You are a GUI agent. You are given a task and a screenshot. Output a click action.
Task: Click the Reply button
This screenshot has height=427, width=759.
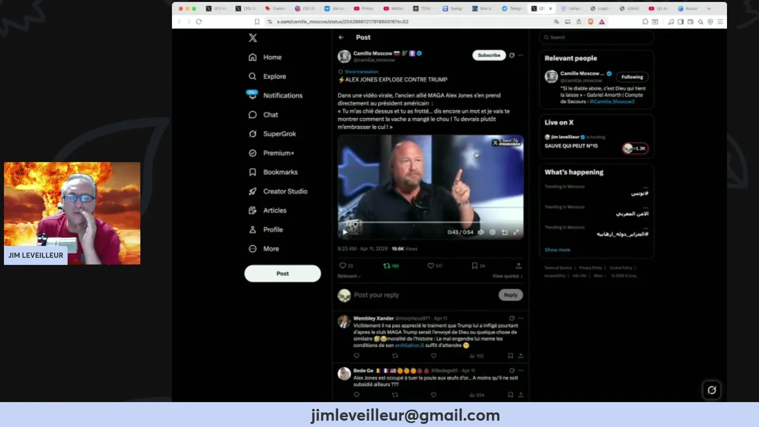pyautogui.click(x=511, y=295)
